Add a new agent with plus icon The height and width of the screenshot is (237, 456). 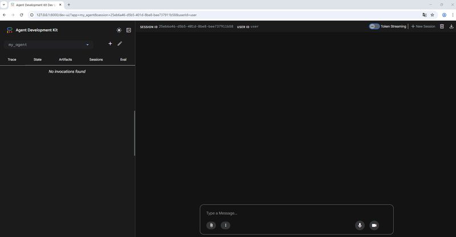point(110,44)
